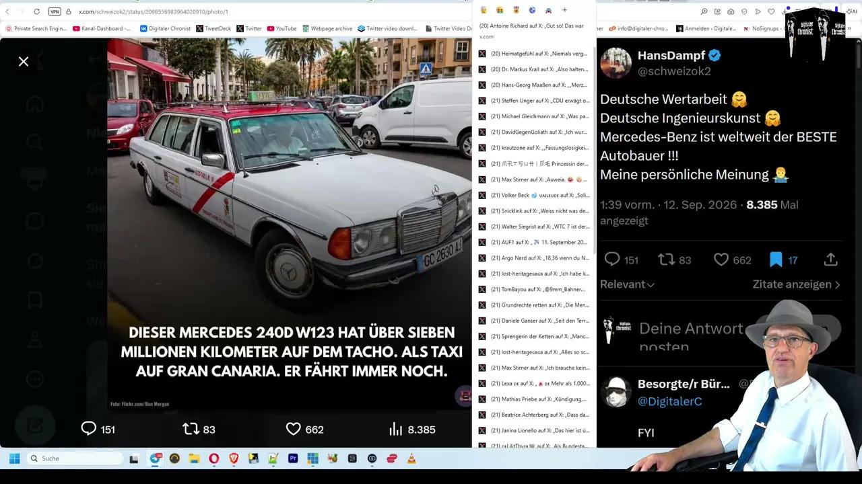The height and width of the screenshot is (484, 862).
Task: Select the DavidGegenGoliath tab
Action: pos(533,132)
